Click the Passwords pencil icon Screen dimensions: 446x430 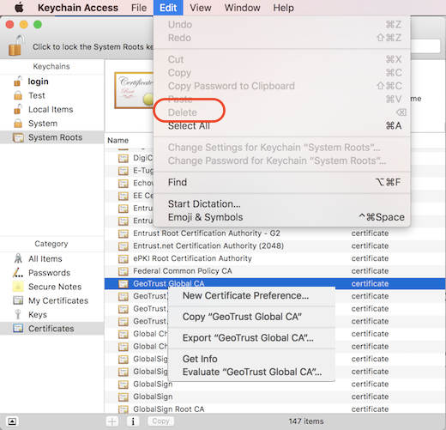(18, 273)
